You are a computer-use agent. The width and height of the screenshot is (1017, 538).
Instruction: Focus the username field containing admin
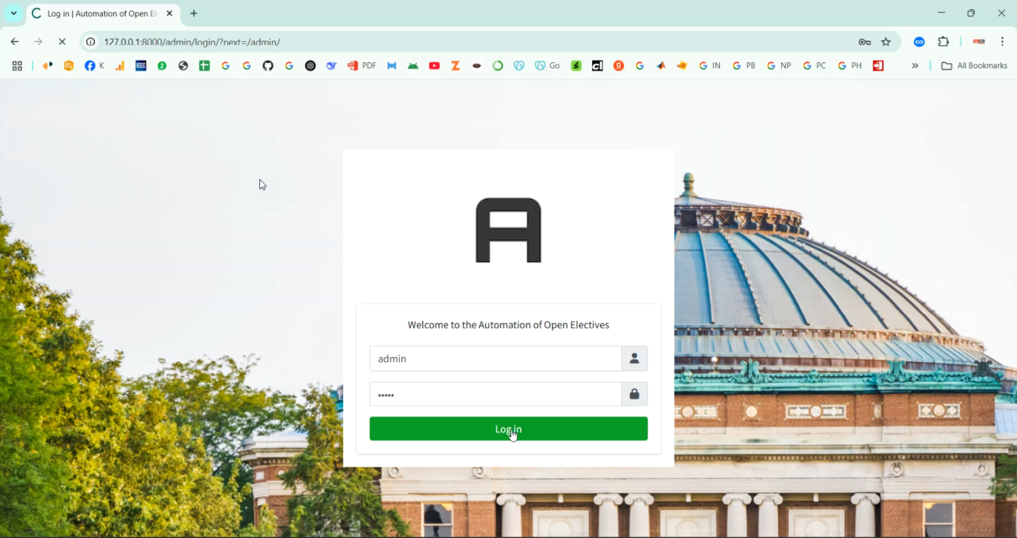tap(495, 358)
